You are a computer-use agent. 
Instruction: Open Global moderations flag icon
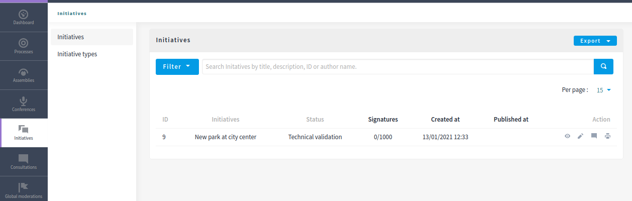point(24,187)
